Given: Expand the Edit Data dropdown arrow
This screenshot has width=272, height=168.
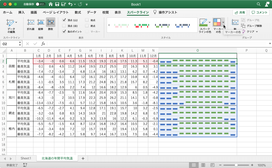Looking at the screenshot, I should pos(16,22).
